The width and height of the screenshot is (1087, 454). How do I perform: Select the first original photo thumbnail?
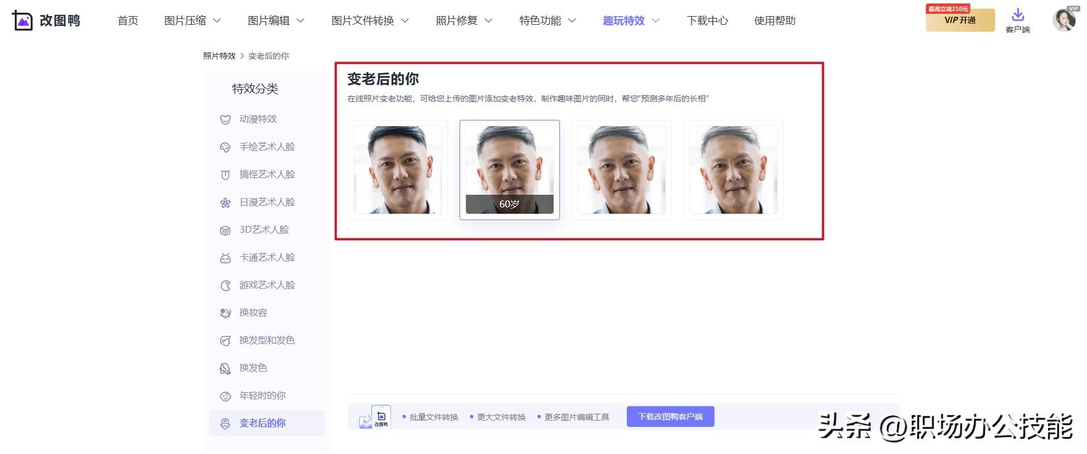[x=397, y=169]
